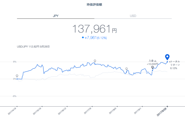
Task: Select the gray pin at July peak
Action: point(95,61)
